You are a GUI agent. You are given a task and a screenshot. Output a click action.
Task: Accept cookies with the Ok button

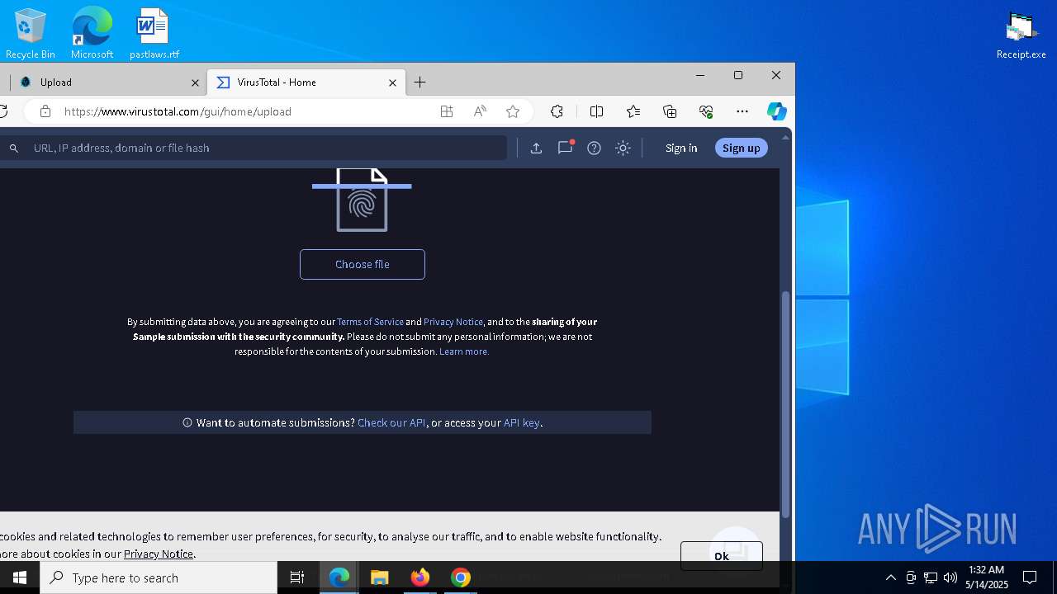click(x=722, y=556)
